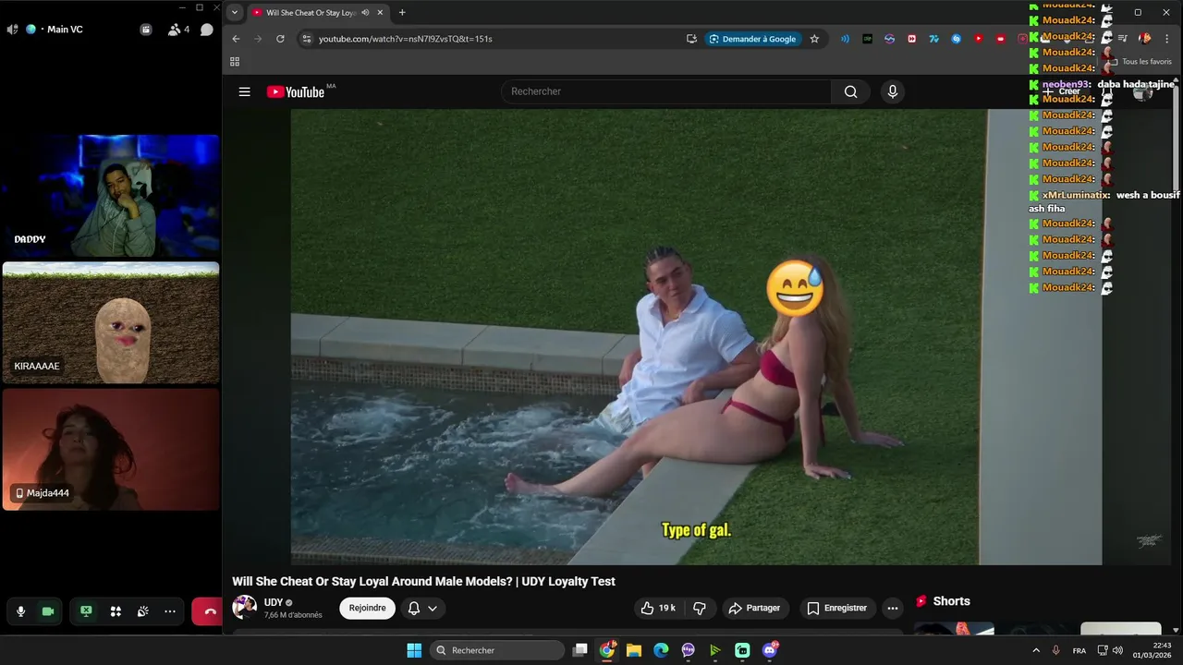The height and width of the screenshot is (665, 1183).
Task: Open the blue 7TV-style extension icon
Action: coord(933,39)
